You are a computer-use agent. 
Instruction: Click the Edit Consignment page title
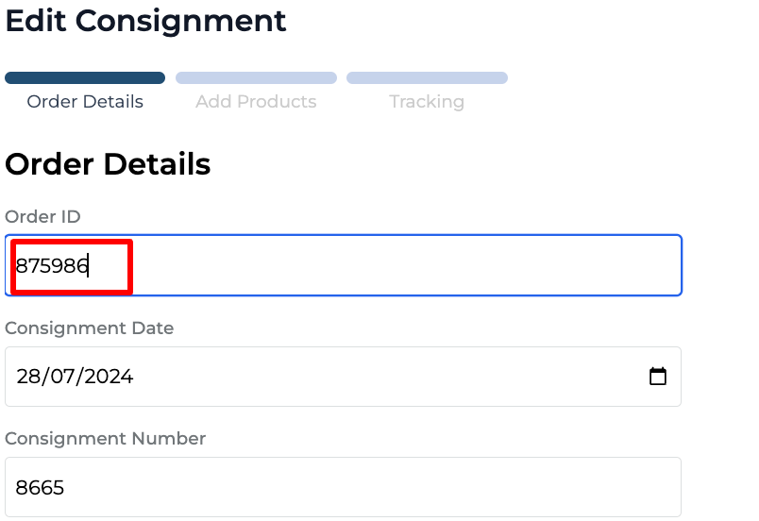(145, 20)
